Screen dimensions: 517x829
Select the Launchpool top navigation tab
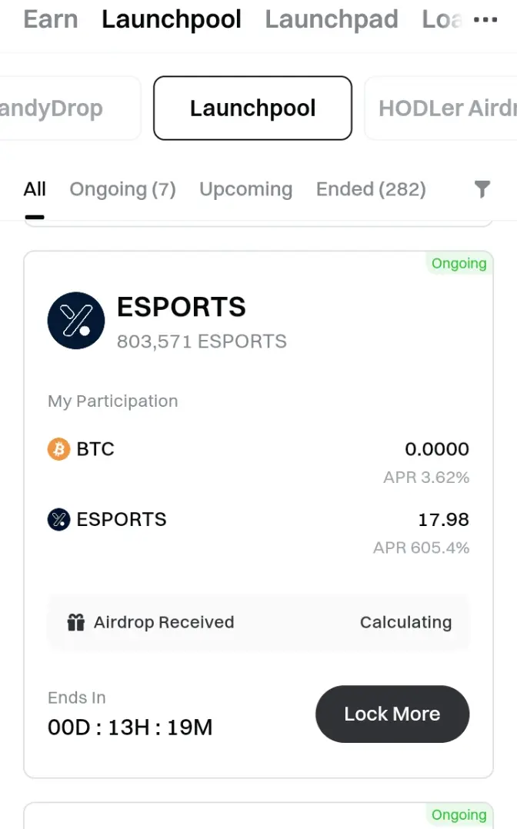[x=172, y=19]
